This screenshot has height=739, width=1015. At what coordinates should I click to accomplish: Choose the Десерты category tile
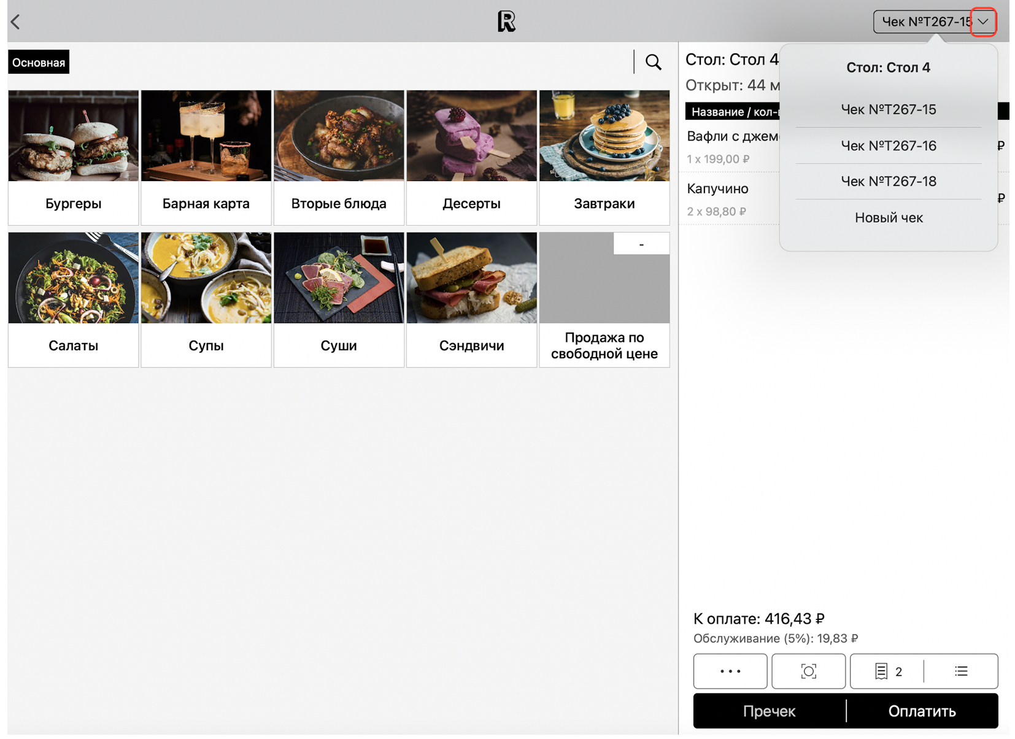pos(471,158)
